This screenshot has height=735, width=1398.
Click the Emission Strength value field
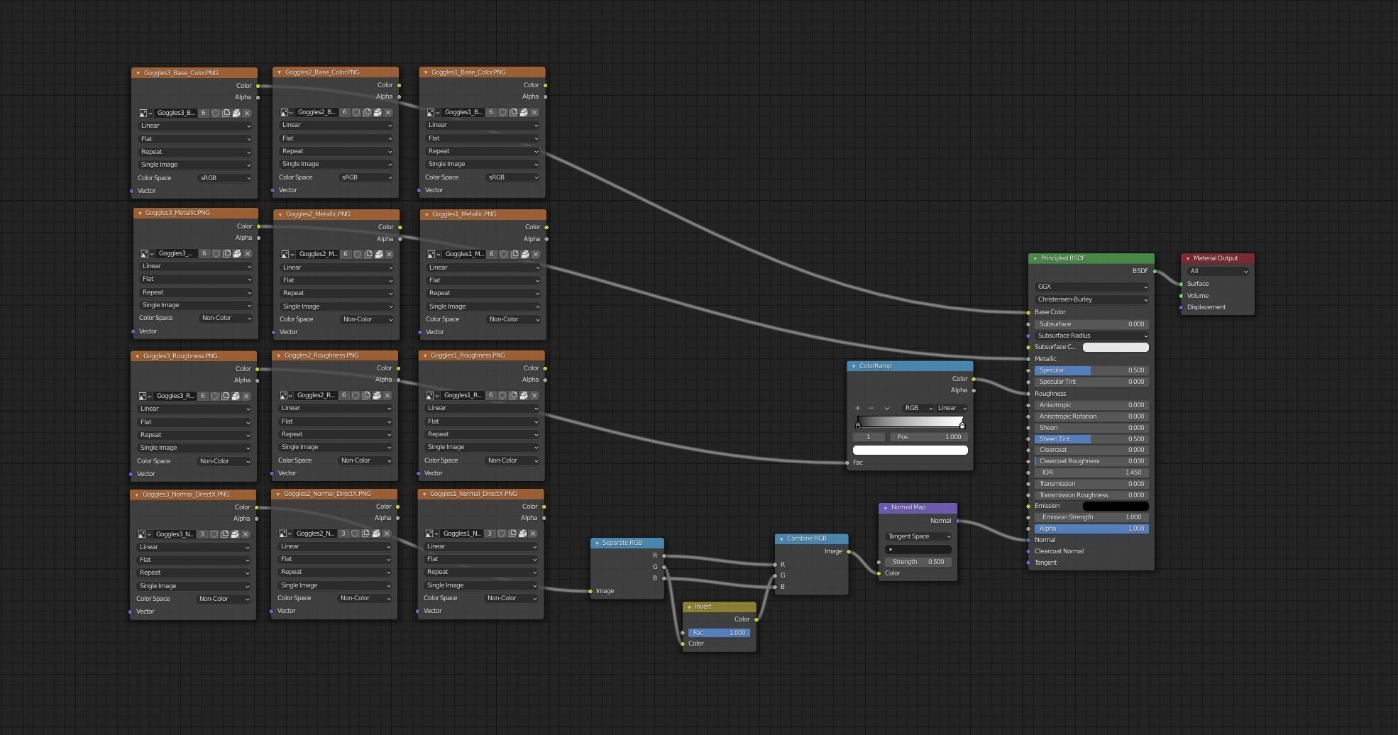click(1091, 517)
